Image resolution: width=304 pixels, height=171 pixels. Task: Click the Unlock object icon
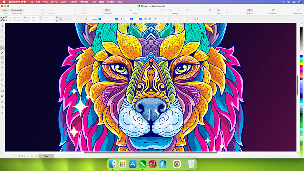click(84, 10)
